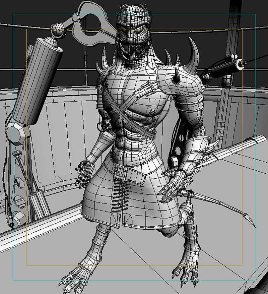The width and height of the screenshot is (268, 294).
Task: Select the black spike on shoulder armor
Action: click(177, 76)
